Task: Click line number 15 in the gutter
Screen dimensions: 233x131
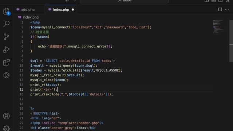Action: click(21, 90)
